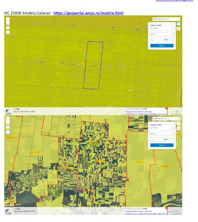Viewport: 198px width, 222px height.
Task: Toggle the search panel icon on upper map
Action: (x=178, y=24)
